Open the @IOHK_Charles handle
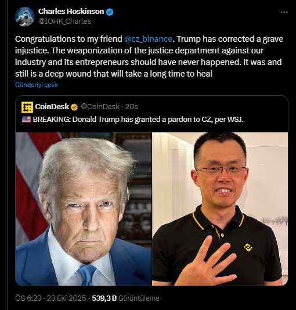 [x=64, y=21]
